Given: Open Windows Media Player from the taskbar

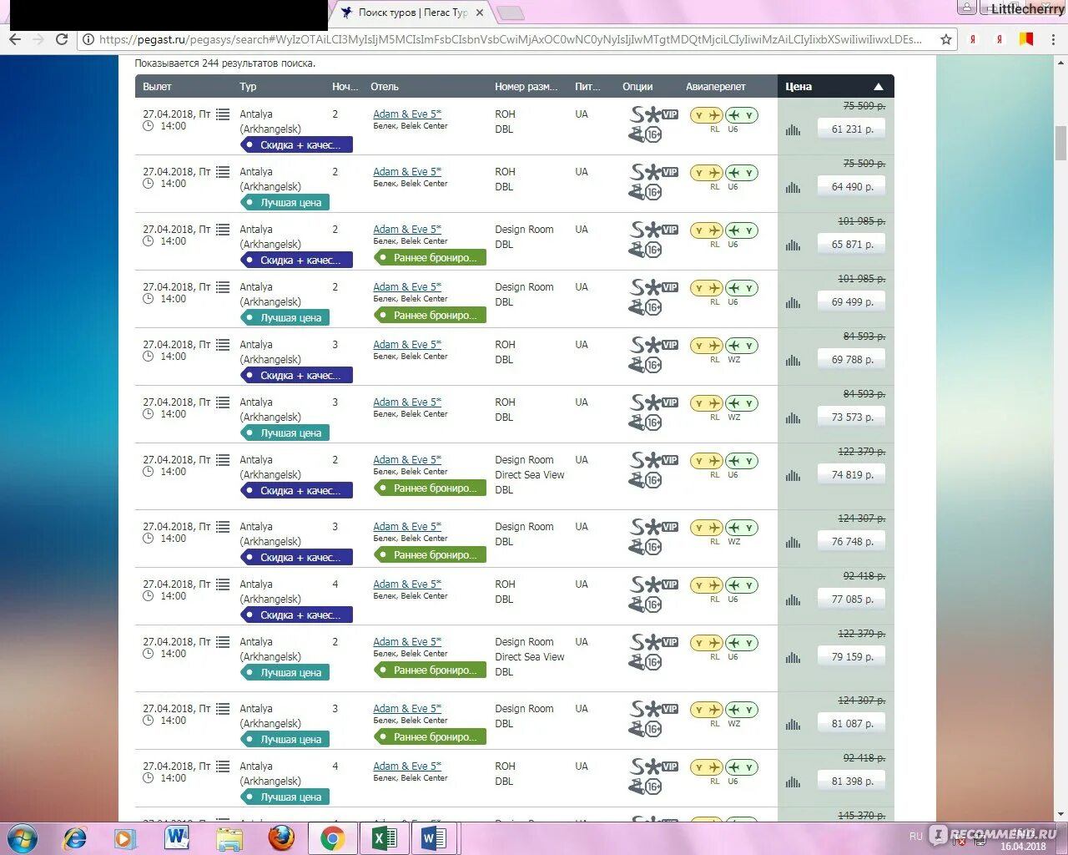Looking at the screenshot, I should 125,838.
